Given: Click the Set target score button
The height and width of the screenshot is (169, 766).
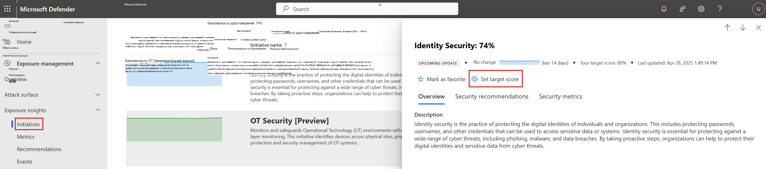Looking at the screenshot, I should point(495,79).
